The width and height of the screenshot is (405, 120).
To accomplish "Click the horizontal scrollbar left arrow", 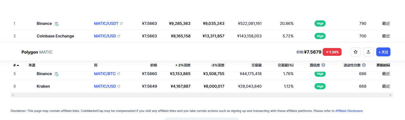I will coord(13,95).
